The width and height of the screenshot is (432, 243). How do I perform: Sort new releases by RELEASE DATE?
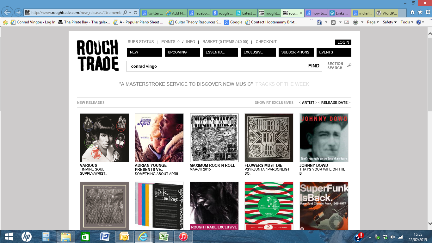coord(334,103)
